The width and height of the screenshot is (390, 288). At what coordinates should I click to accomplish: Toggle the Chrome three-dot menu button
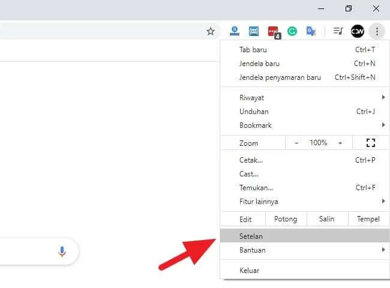coord(377,31)
